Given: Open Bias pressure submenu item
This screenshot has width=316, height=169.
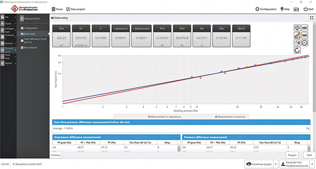Looking at the screenshot, I should tap(29, 48).
